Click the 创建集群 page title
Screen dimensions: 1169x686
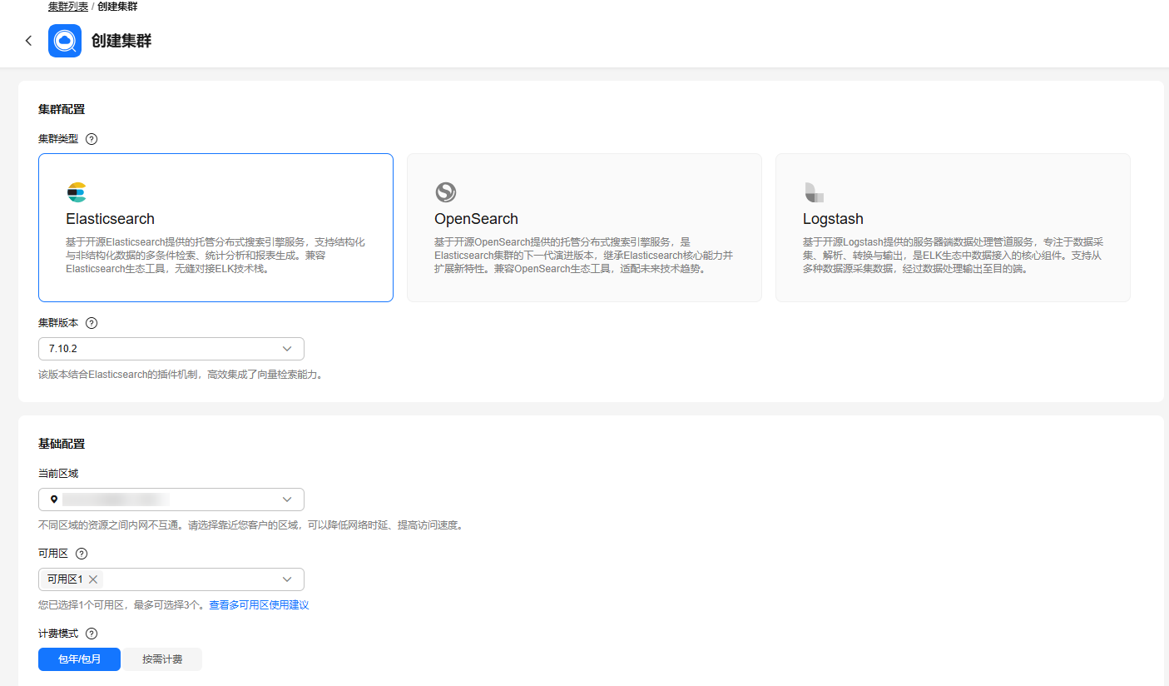coord(121,41)
